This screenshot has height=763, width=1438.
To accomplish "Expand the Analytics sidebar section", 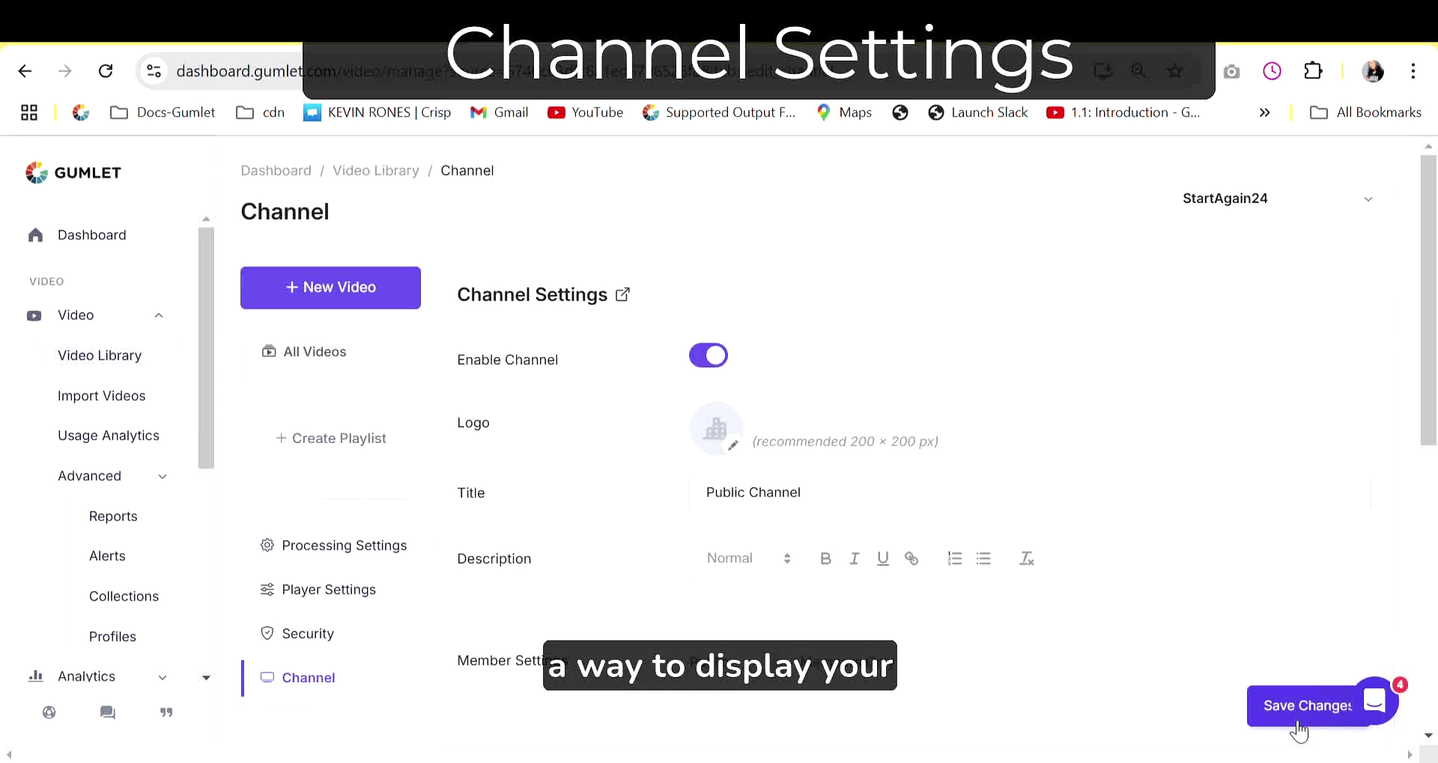I will pyautogui.click(x=163, y=677).
